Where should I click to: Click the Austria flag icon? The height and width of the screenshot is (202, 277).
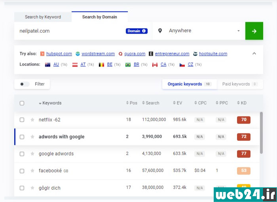tap(75, 65)
